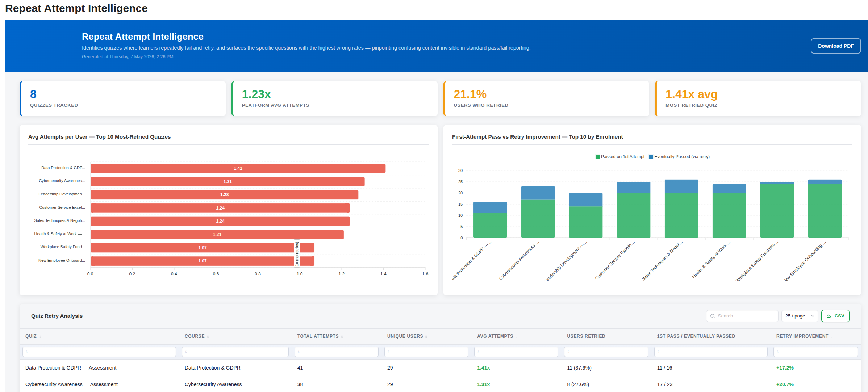
Task: Click the Health & Safety at Work 1.21 bar
Action: (x=217, y=235)
